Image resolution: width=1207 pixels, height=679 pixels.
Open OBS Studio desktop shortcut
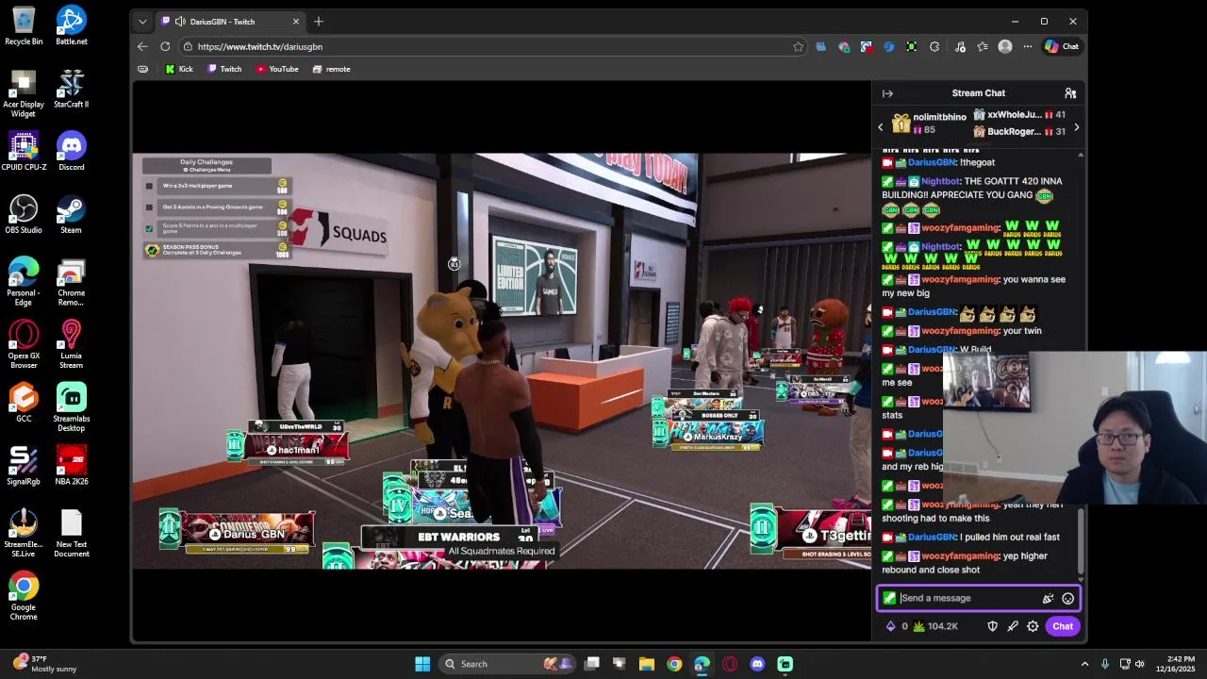click(24, 214)
